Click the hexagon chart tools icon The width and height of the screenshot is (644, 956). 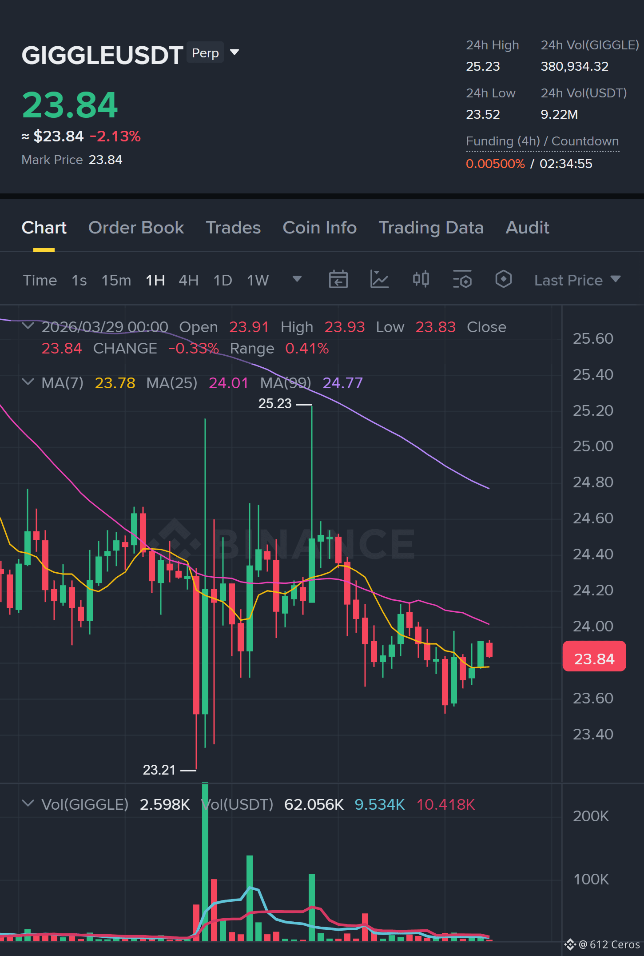(504, 280)
